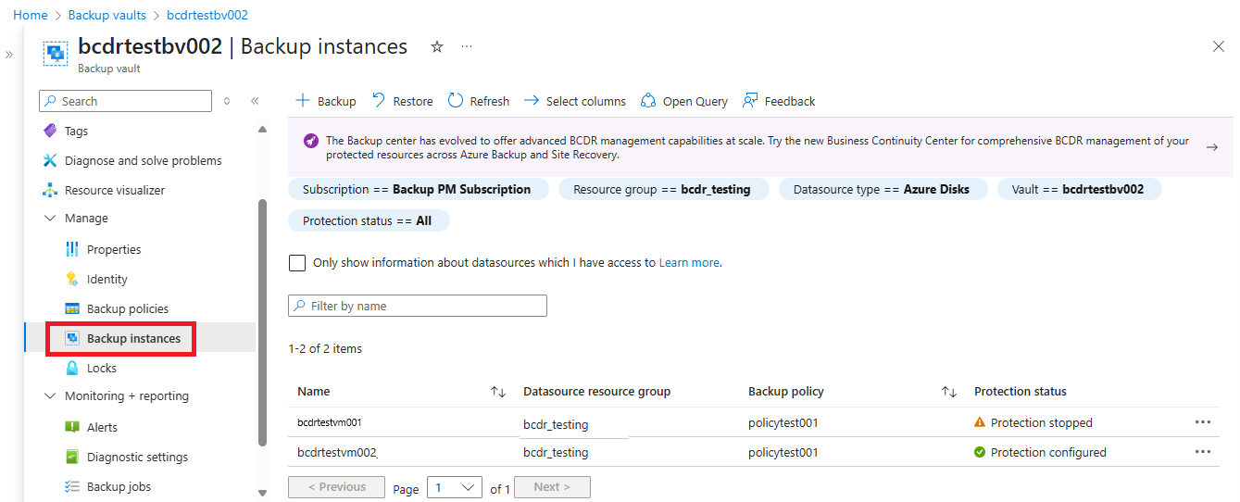Sort by Backup policy column arrows

point(949,392)
